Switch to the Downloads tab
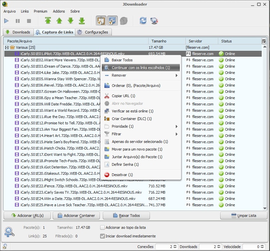 point(18,32)
